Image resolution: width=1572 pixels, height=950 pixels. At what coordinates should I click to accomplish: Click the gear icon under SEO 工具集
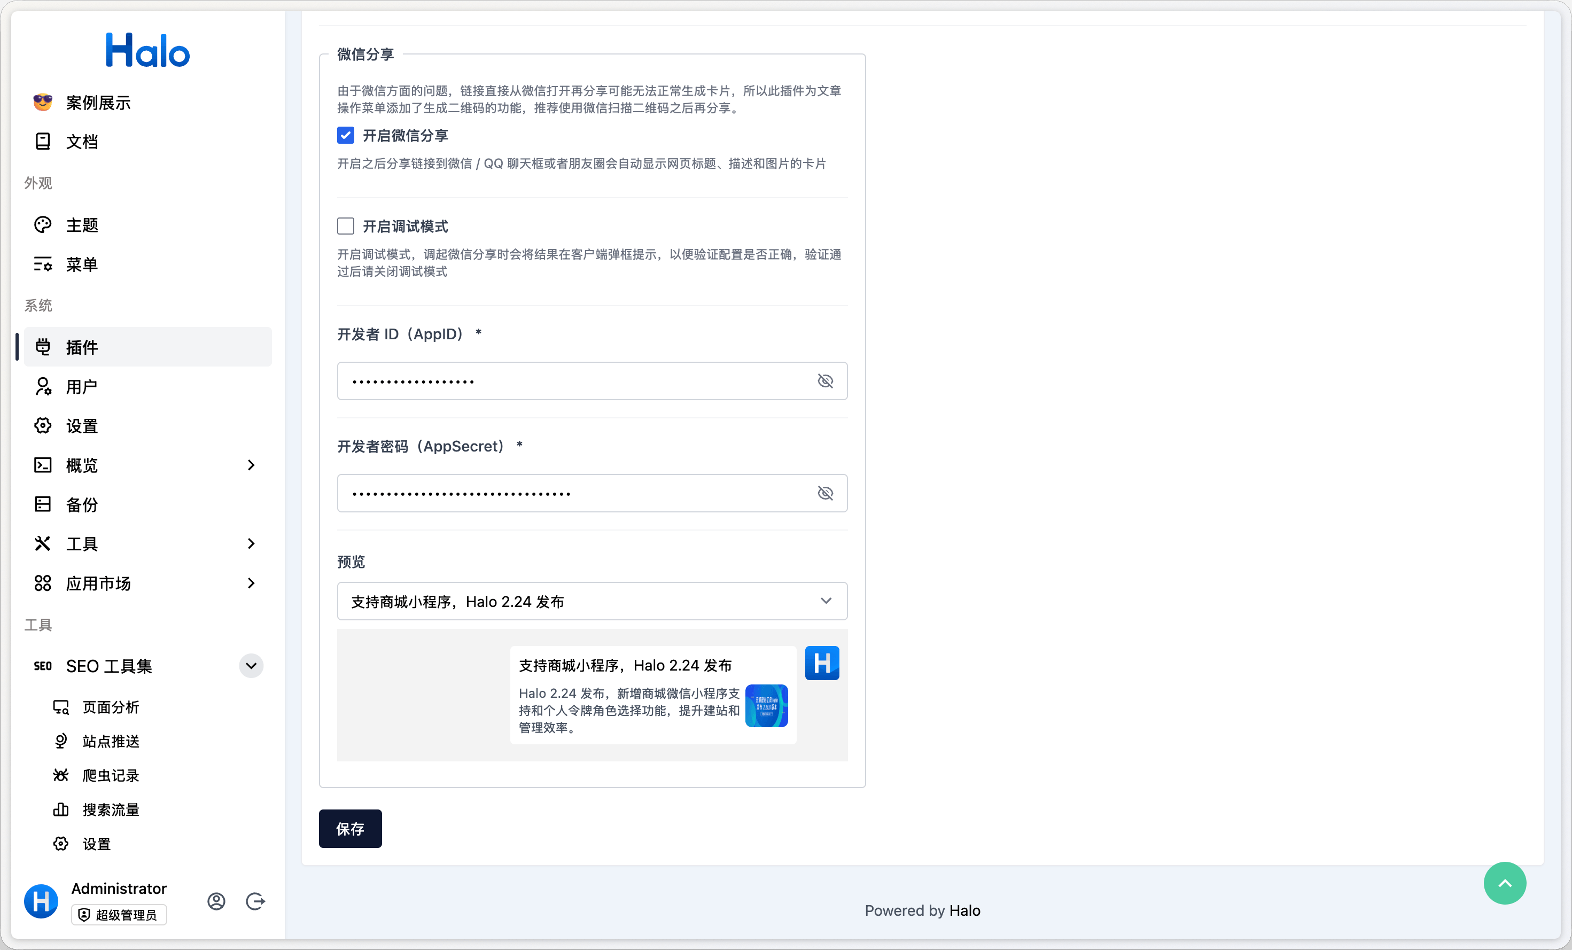point(61,844)
